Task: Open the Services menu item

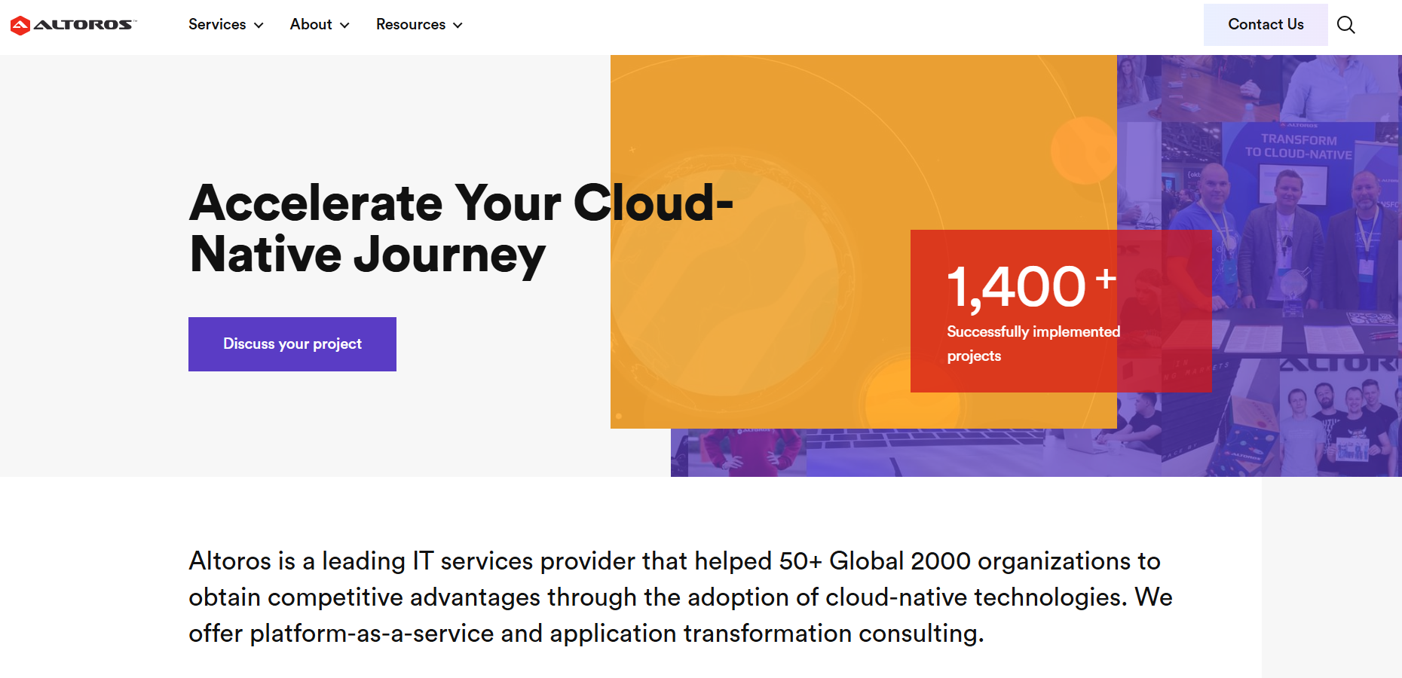Action: pos(217,25)
